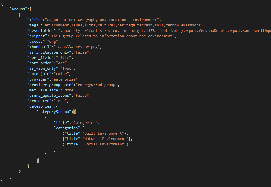
Task: Click the sort_order "asc" value
Action: [61, 63]
